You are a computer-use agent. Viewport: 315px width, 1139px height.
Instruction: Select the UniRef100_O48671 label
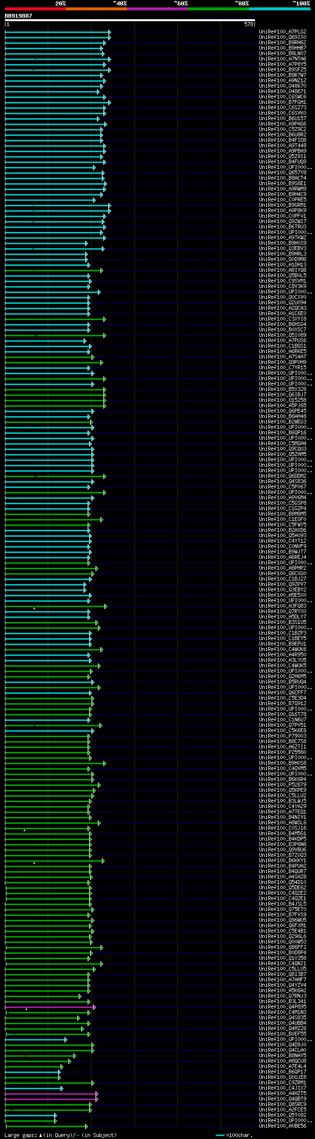click(283, 92)
